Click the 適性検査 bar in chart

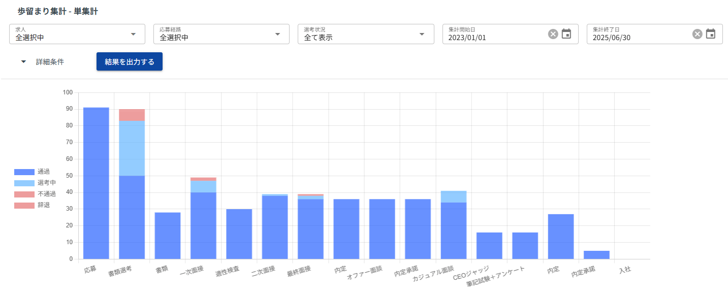coord(239,234)
